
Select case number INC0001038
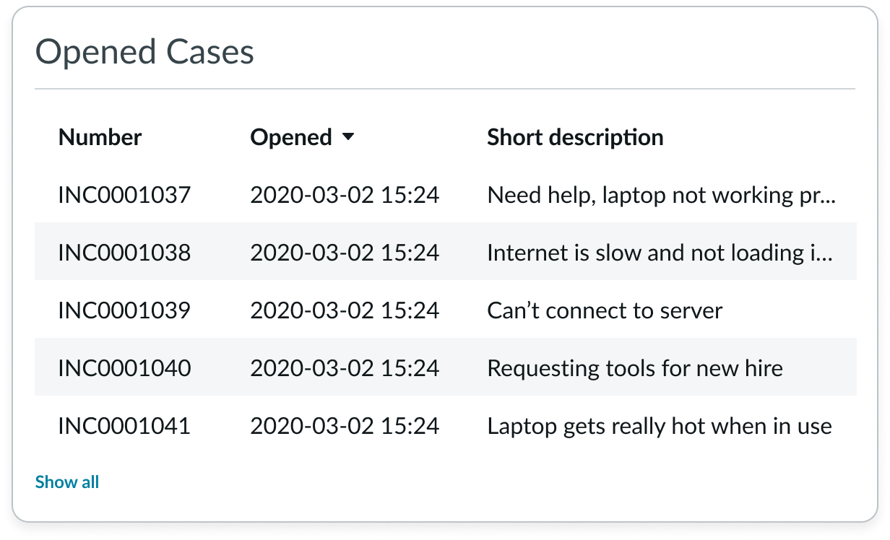click(124, 253)
